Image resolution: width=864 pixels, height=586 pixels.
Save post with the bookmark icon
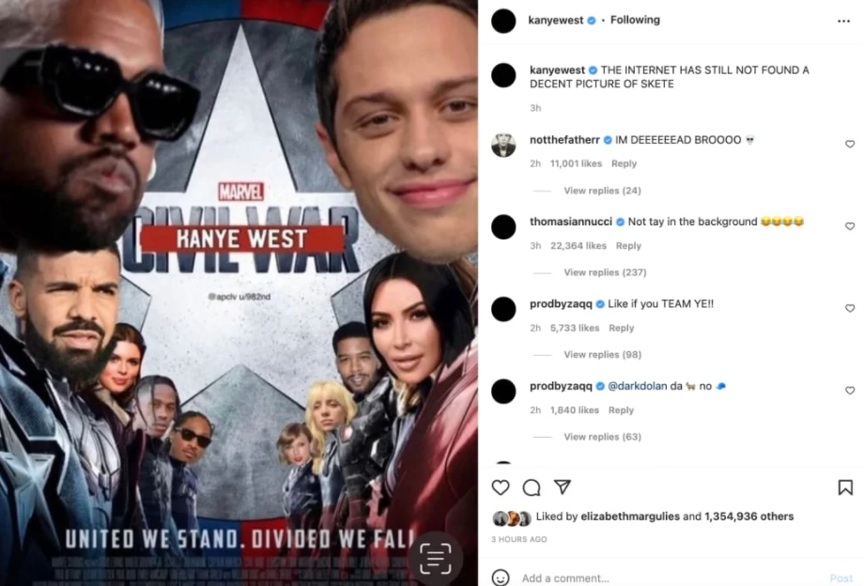(845, 487)
